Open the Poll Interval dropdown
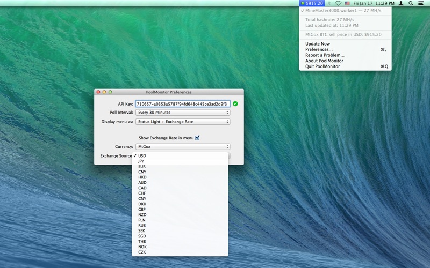The width and height of the screenshot is (430, 268). tap(183, 113)
